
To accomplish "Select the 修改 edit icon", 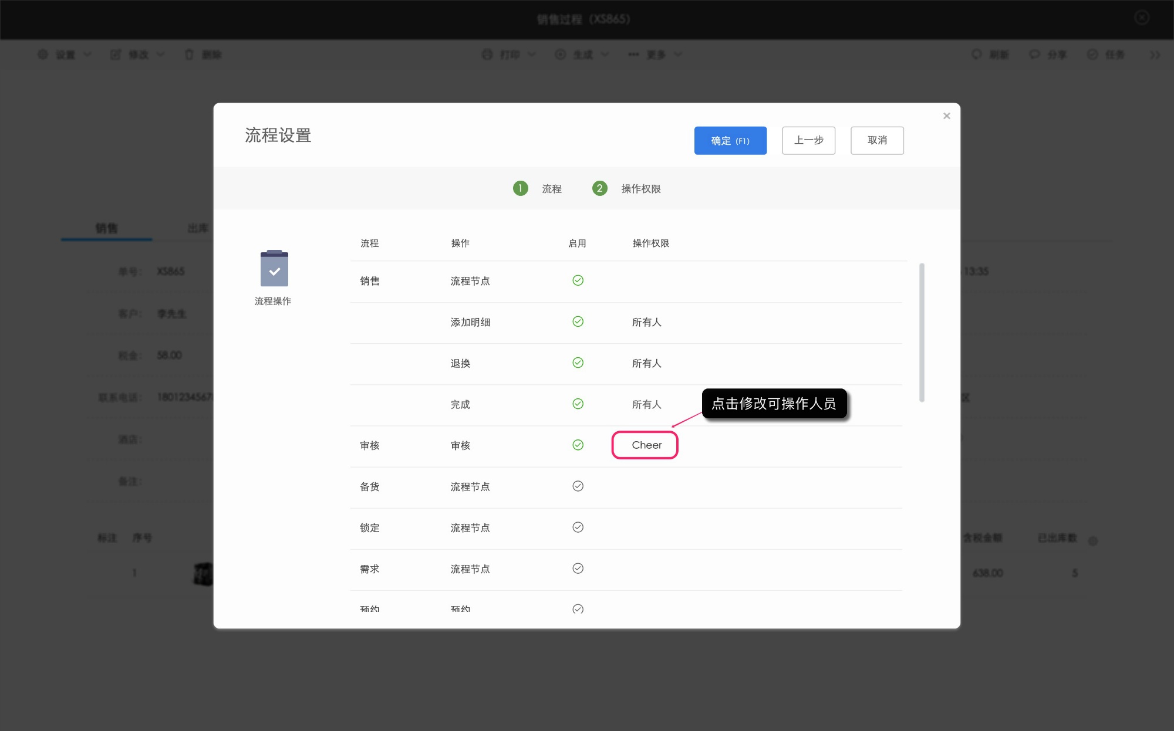I will (115, 54).
